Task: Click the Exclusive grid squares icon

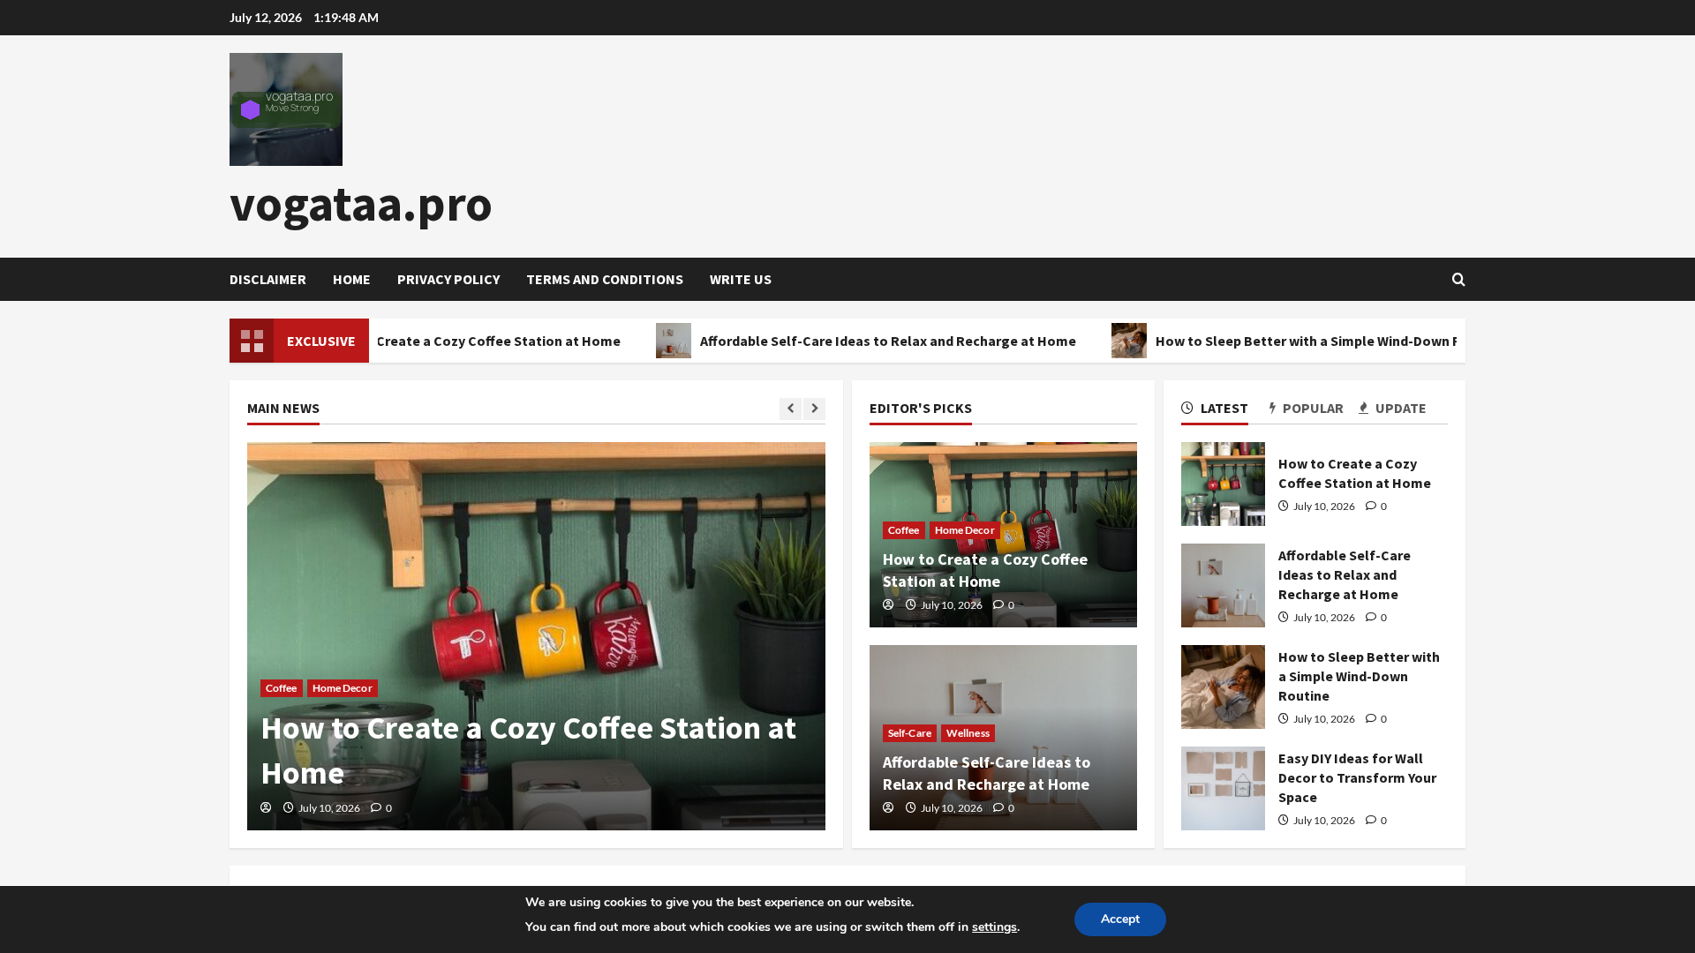Action: (252, 341)
